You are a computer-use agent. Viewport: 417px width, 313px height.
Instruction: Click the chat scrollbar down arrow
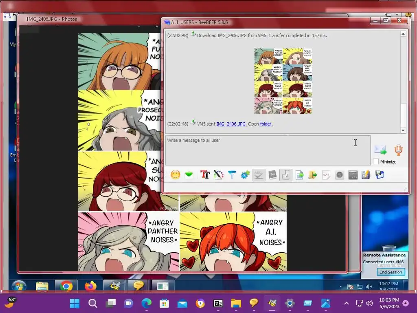403,130
